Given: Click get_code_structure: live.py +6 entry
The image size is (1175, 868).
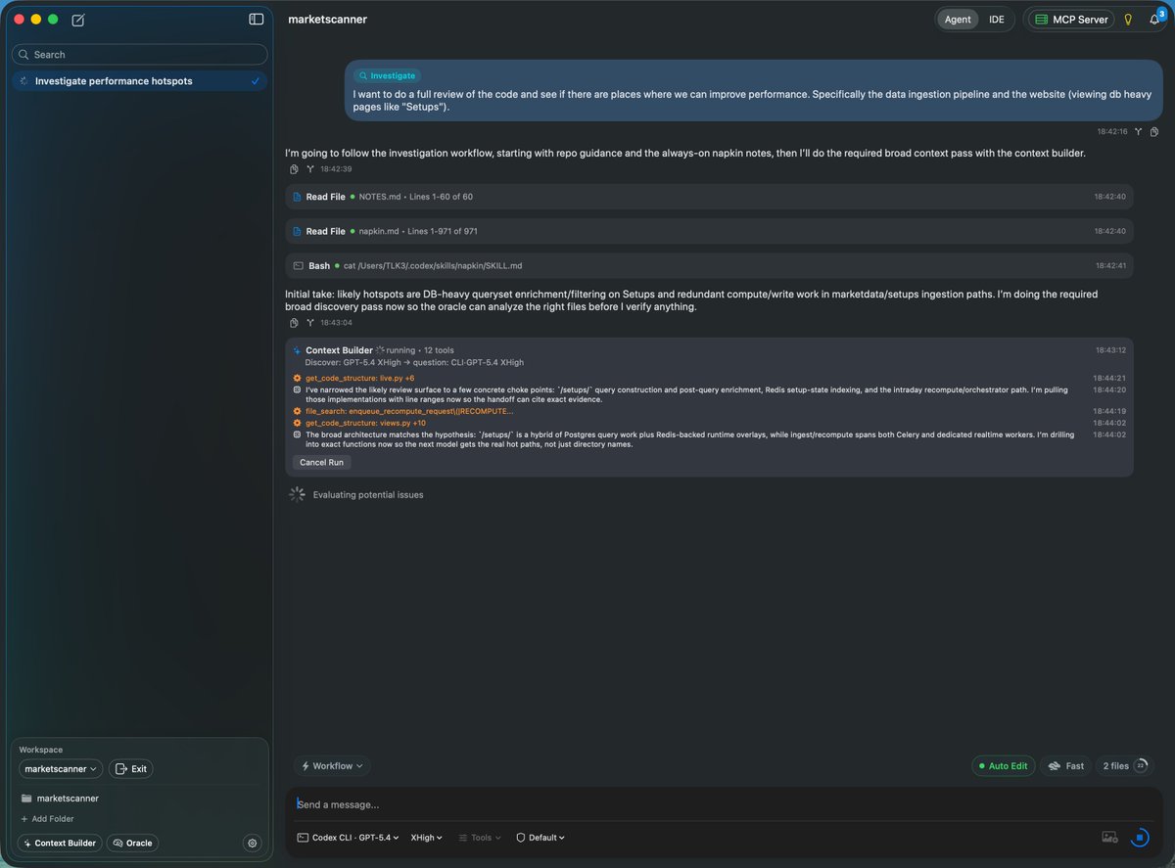Looking at the screenshot, I should (359, 378).
